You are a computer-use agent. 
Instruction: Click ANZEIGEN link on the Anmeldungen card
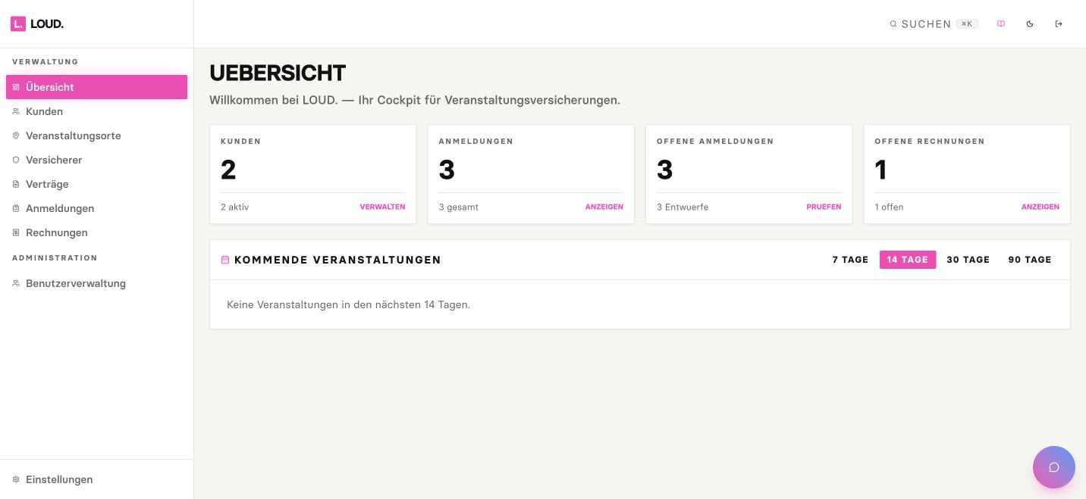click(x=604, y=207)
